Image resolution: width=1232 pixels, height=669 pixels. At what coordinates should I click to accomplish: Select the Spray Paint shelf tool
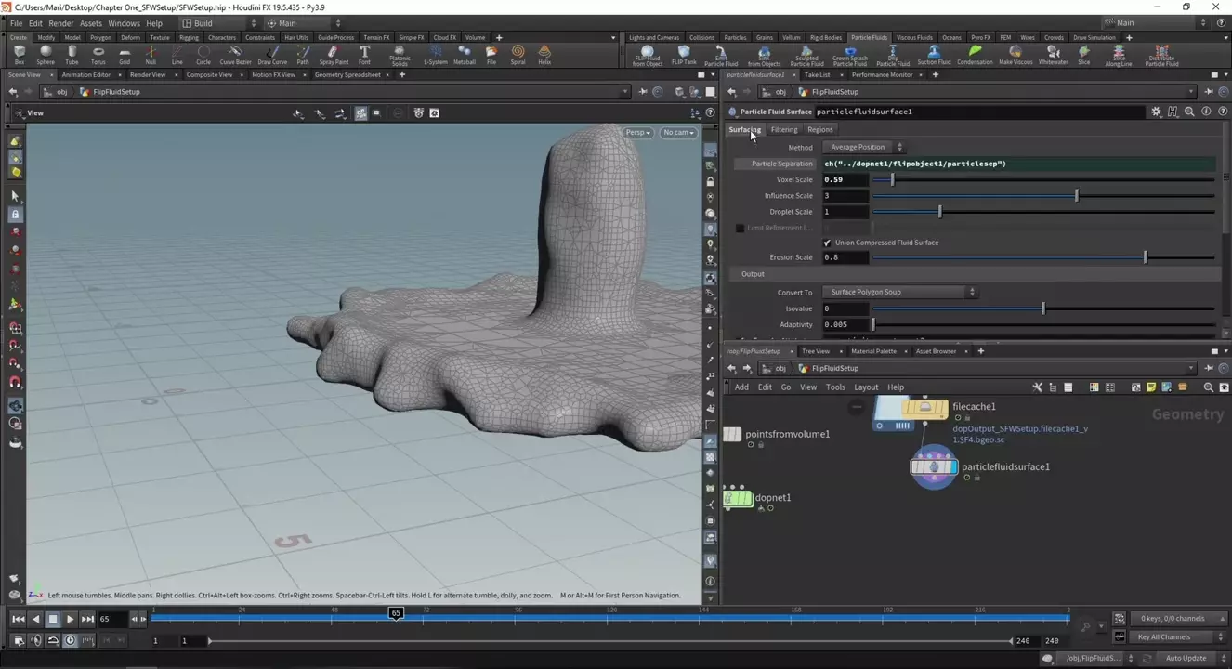pos(334,55)
